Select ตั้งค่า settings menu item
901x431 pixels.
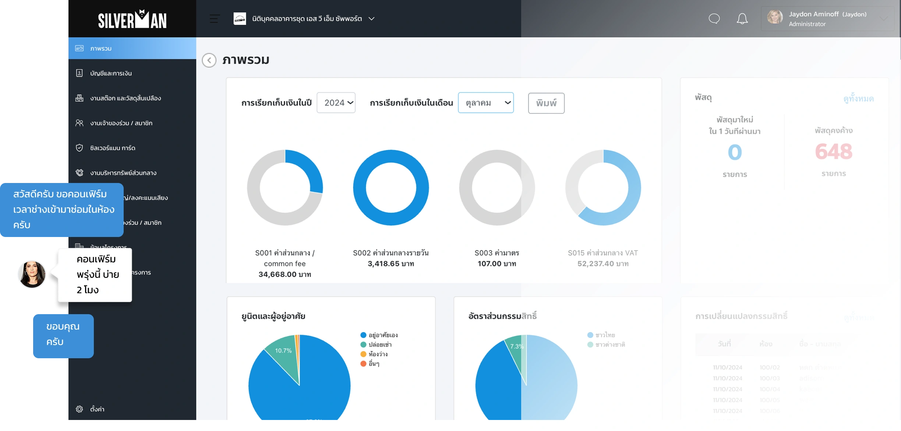tap(132, 409)
